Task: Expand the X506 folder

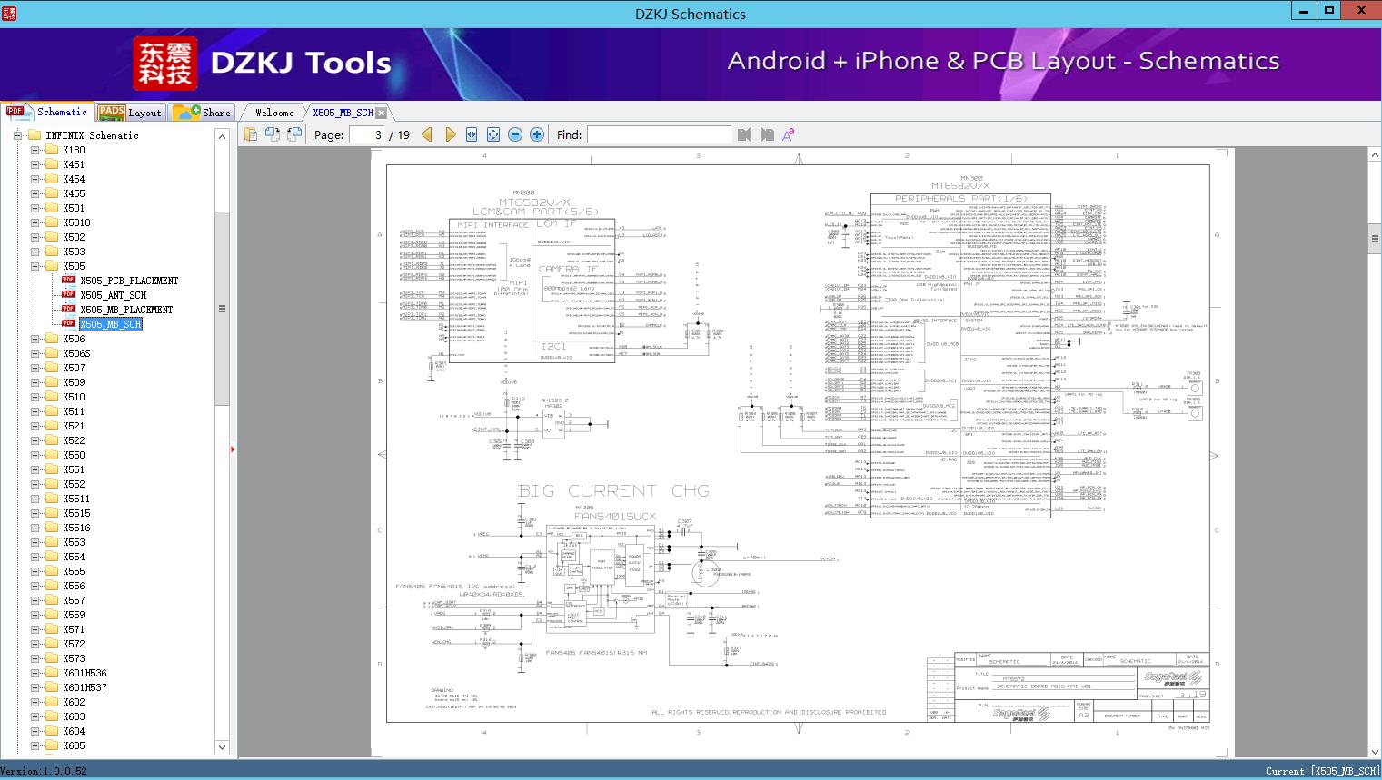Action: pos(35,339)
